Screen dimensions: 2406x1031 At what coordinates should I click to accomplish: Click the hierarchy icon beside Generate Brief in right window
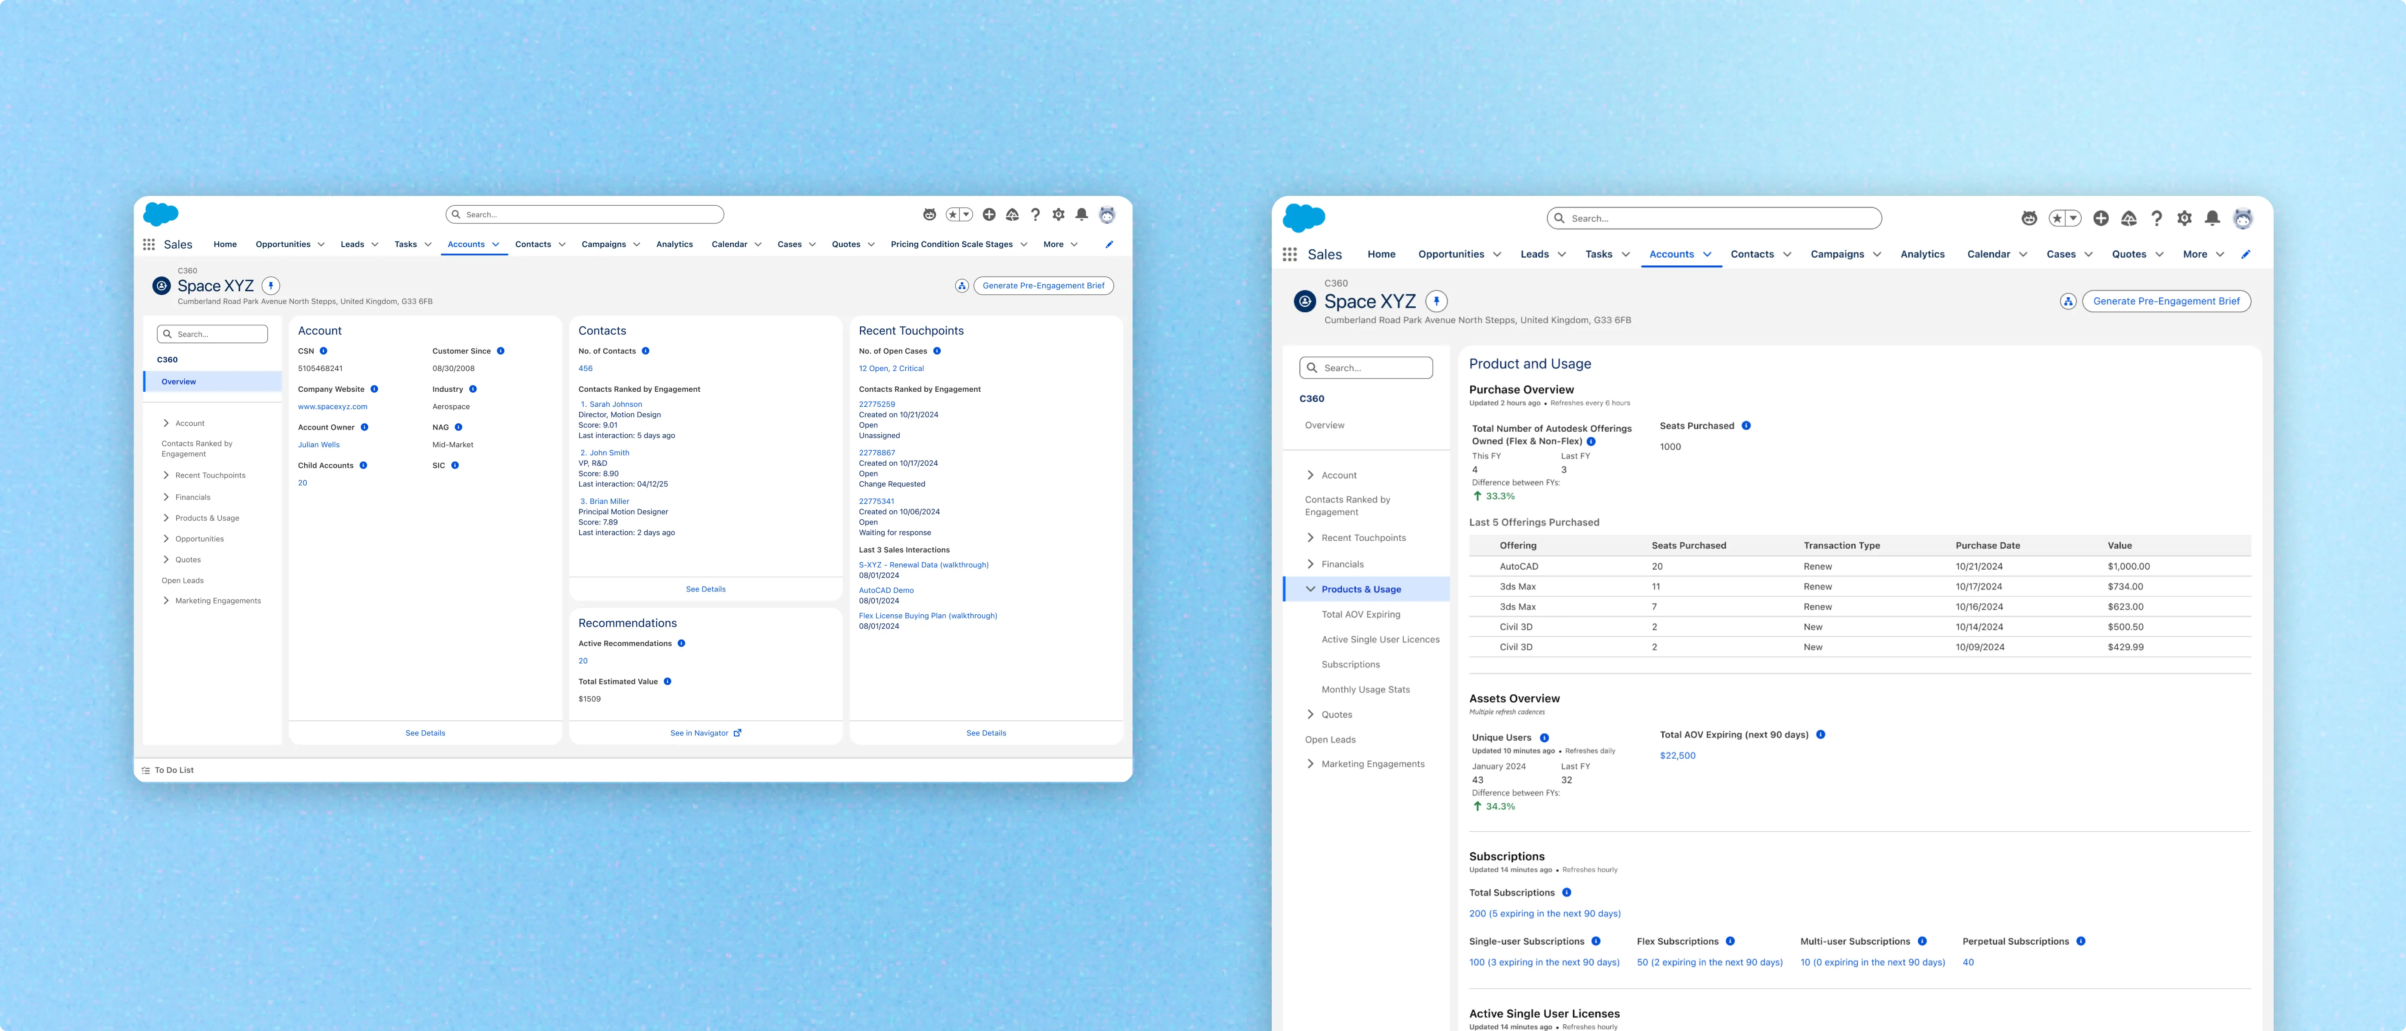[x=2068, y=302]
